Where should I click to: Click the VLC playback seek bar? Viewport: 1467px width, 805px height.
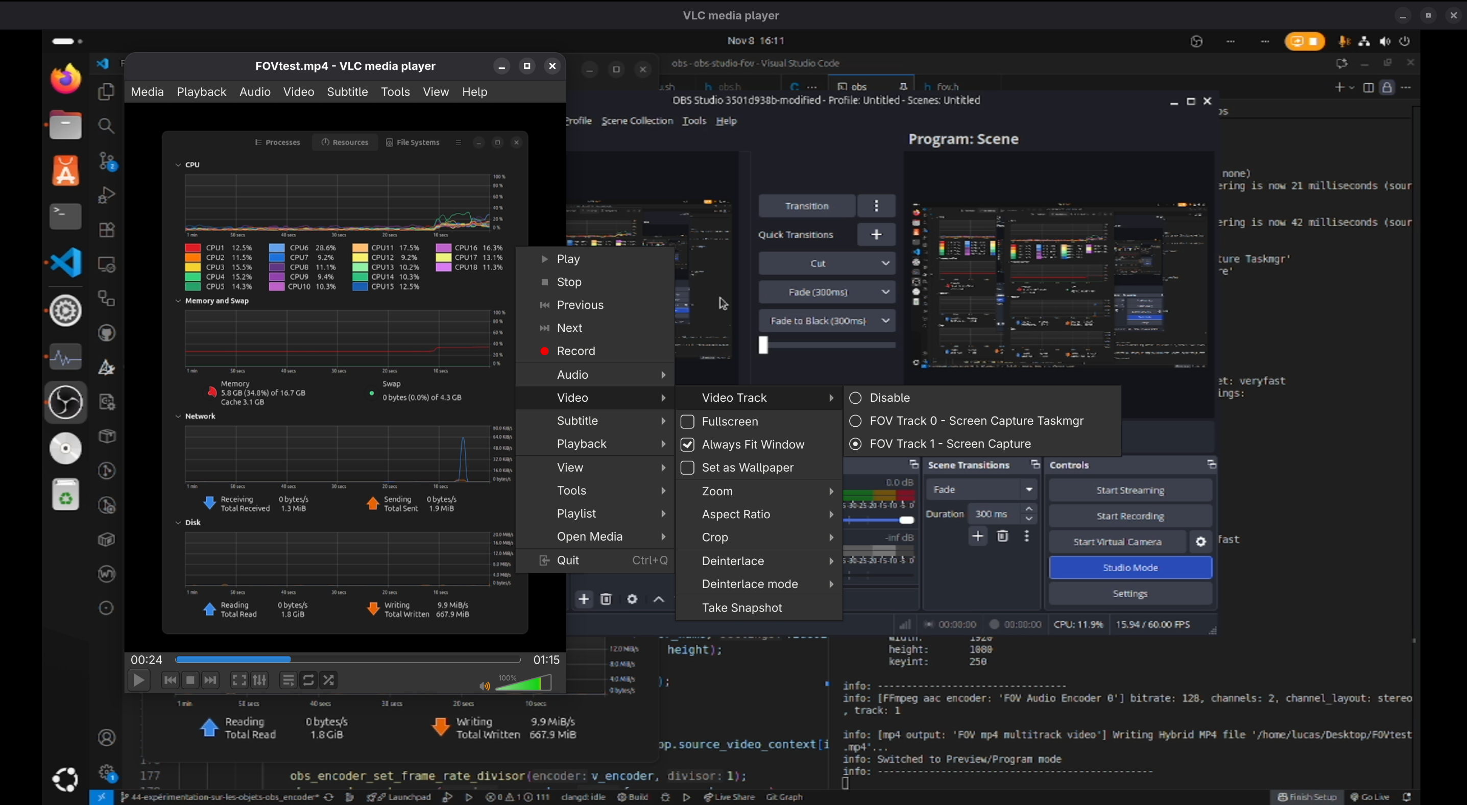pos(348,660)
